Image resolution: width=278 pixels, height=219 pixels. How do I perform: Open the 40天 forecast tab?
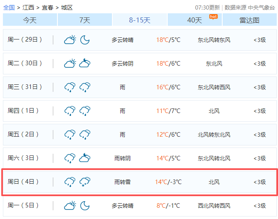click(x=194, y=20)
